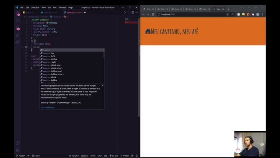This screenshot has width=280, height=158.
Task: Choose margin-top suggestion
Action: click(x=72, y=53)
